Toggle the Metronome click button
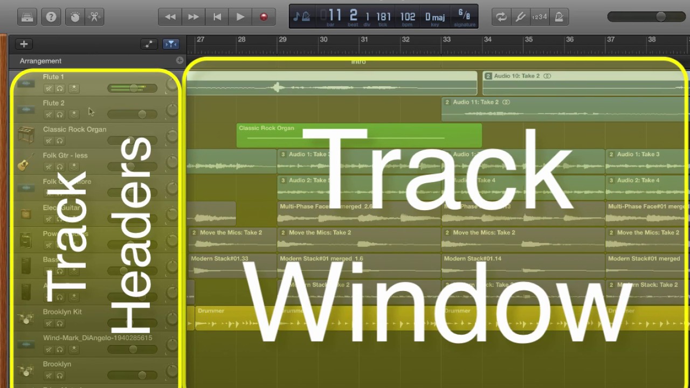690x388 pixels. pyautogui.click(x=559, y=17)
